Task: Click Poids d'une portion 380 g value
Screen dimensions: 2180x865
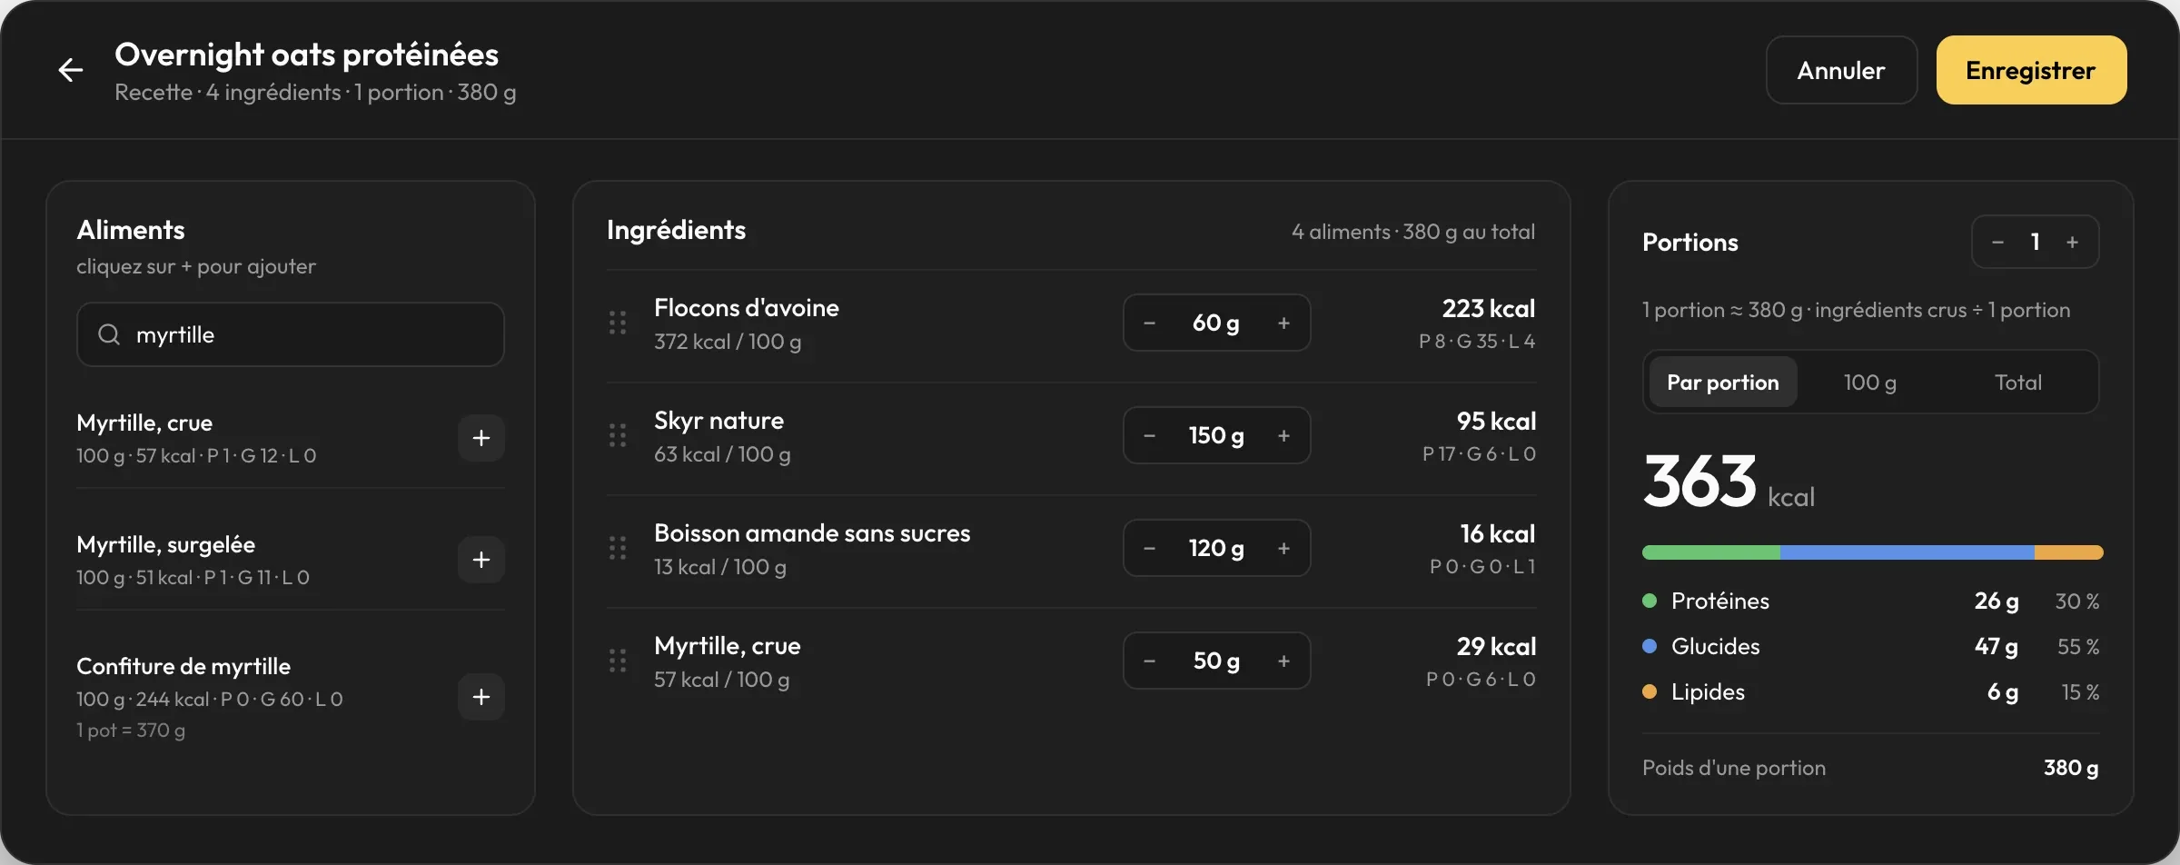Action: 2071,768
